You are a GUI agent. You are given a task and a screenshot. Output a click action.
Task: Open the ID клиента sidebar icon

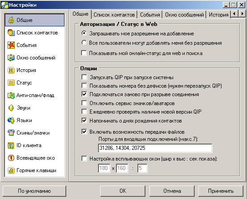pyautogui.click(x=11, y=145)
